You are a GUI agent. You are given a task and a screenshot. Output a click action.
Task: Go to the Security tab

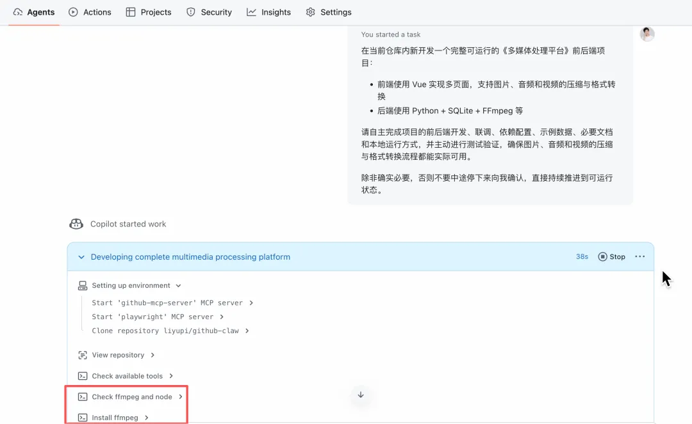pyautogui.click(x=209, y=12)
